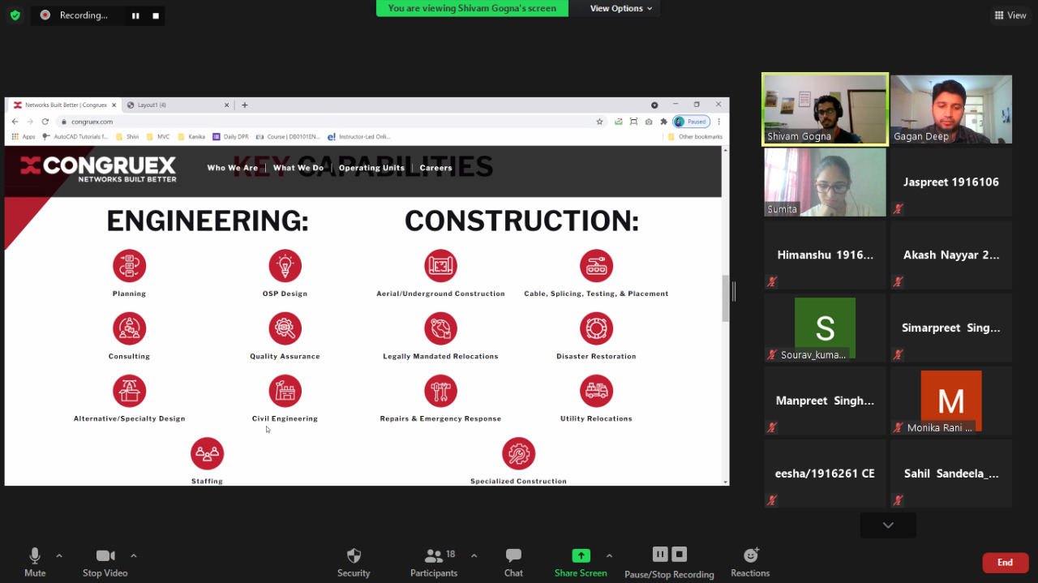
Task: Select the Networks Built Better Congruex tab
Action: [x=65, y=105]
